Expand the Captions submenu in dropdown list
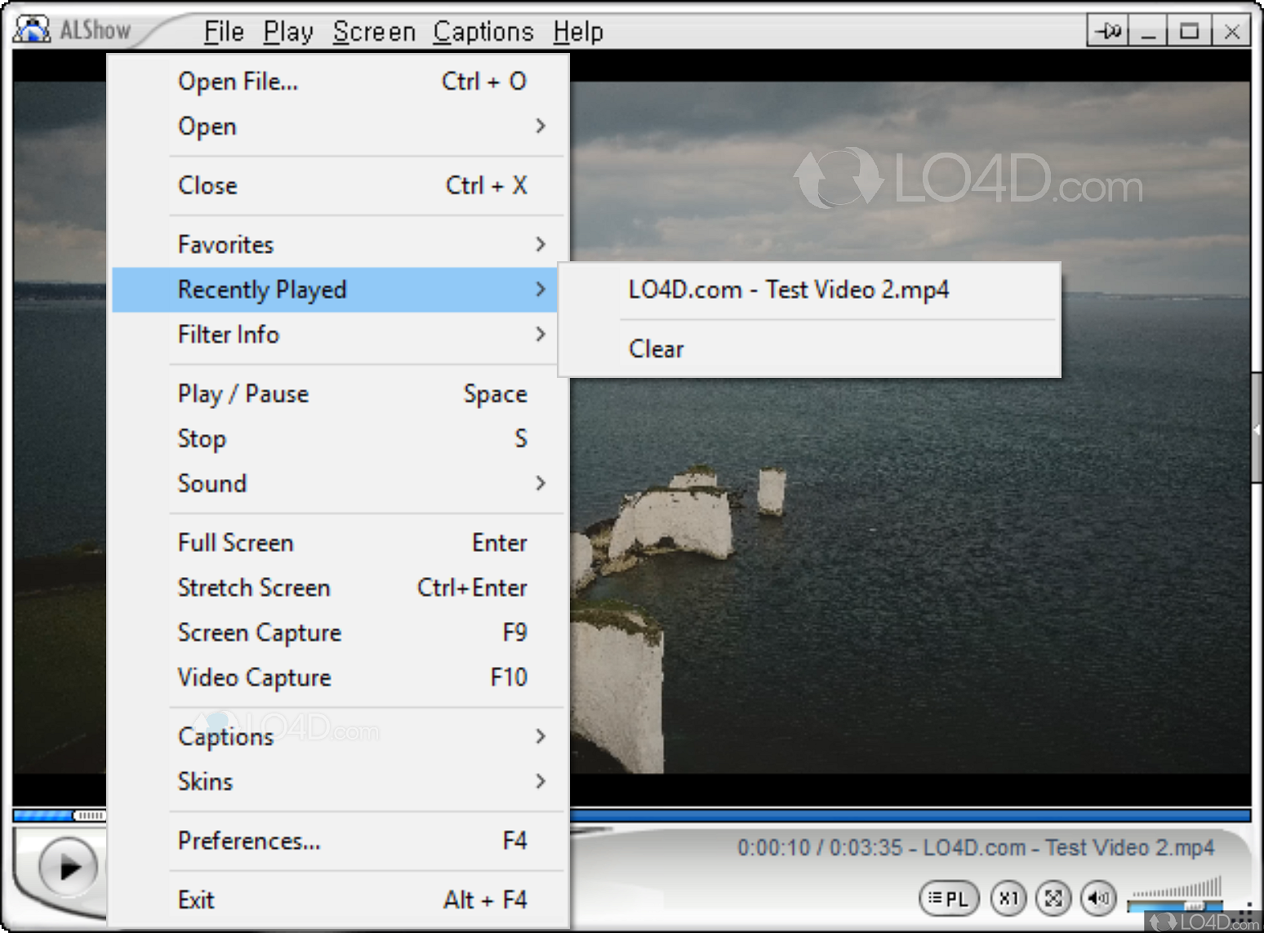This screenshot has height=933, width=1264. (338, 737)
